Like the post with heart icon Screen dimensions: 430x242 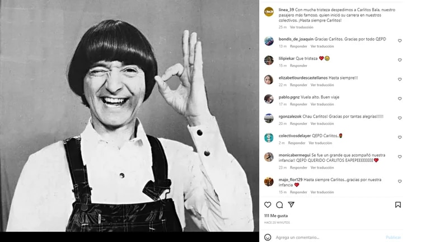coord(268,205)
